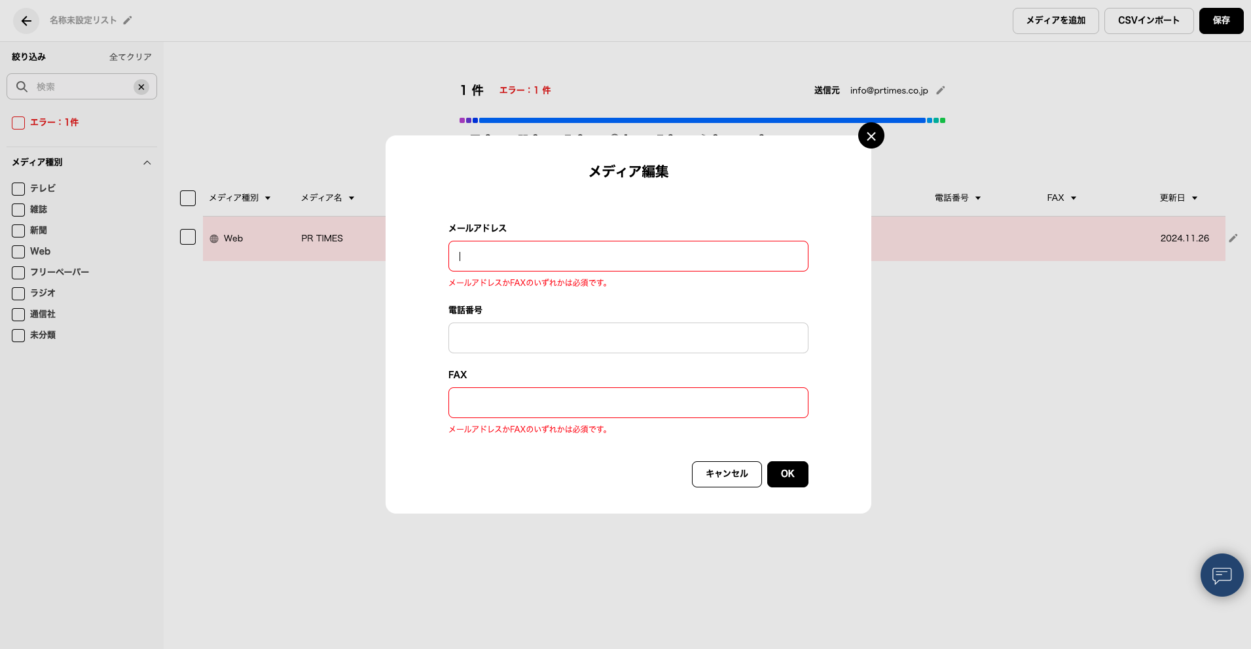Click the blue progress bar segment
Screen dimensions: 1251x649
[x=702, y=120]
